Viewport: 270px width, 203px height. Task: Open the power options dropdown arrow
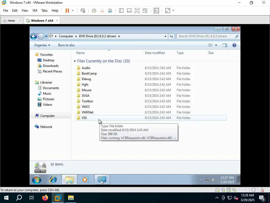[x=73, y=11]
